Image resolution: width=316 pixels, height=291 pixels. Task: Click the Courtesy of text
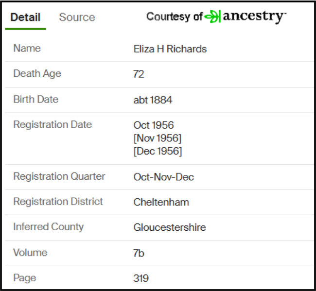(x=175, y=17)
